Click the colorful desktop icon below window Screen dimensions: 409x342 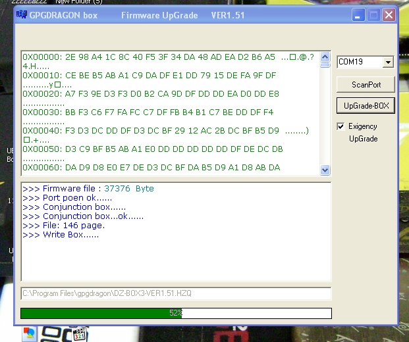pyautogui.click(x=29, y=333)
